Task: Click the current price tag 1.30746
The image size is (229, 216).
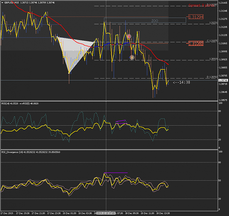Action: click(223, 80)
